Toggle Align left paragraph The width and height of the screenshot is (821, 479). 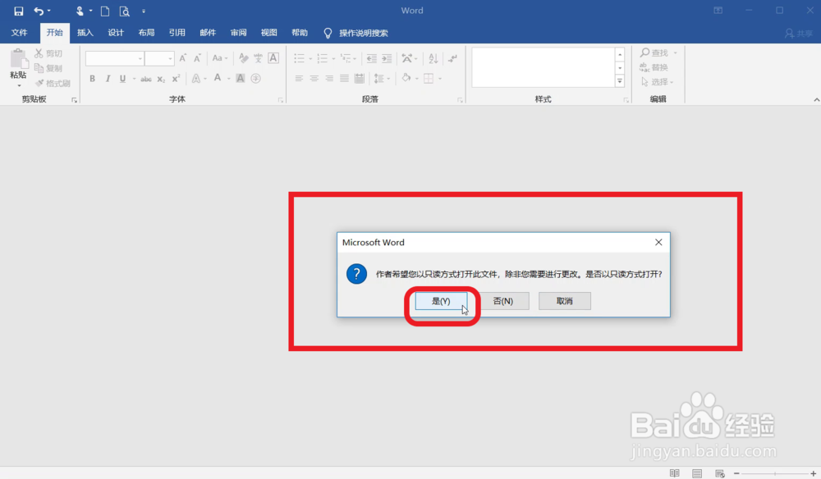(299, 79)
